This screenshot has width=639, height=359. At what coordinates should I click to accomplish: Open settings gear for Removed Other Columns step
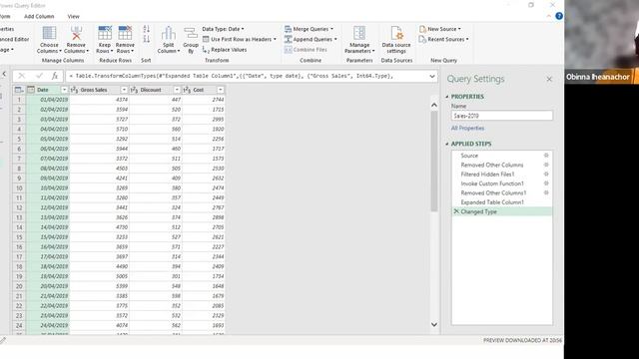(x=546, y=165)
